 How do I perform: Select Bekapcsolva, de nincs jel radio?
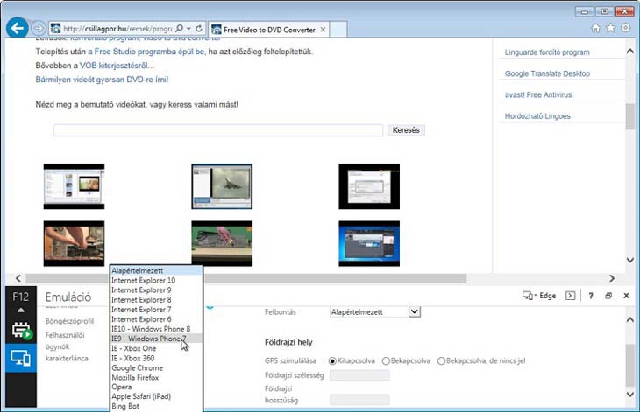(x=441, y=360)
